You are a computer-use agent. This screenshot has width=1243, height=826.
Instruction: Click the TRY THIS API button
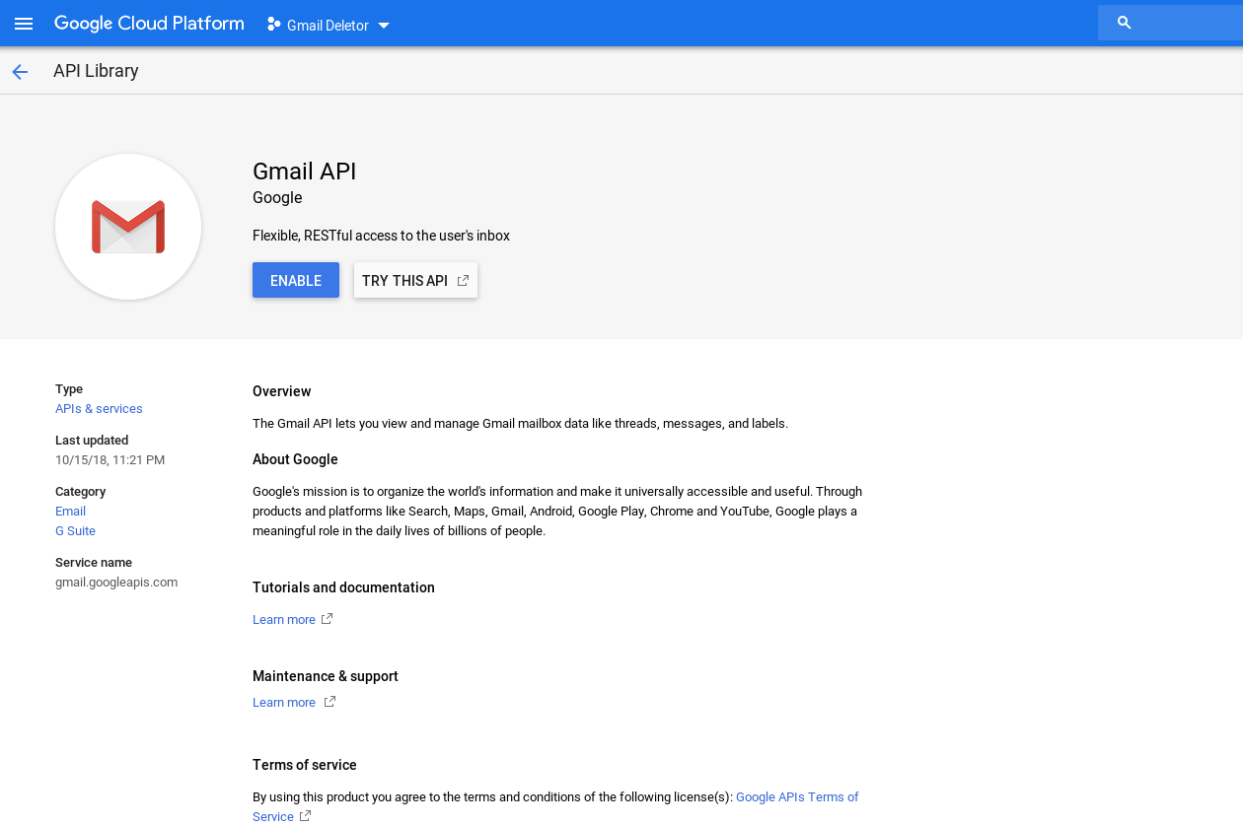pyautogui.click(x=415, y=280)
